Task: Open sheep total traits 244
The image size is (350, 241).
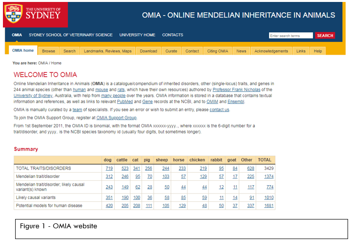Action: [x=165, y=168]
